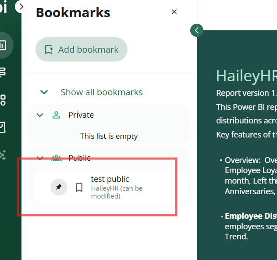Click HaileyHR (can be modified) subtitle
Image resolution: width=277 pixels, height=260 pixels.
(117, 192)
